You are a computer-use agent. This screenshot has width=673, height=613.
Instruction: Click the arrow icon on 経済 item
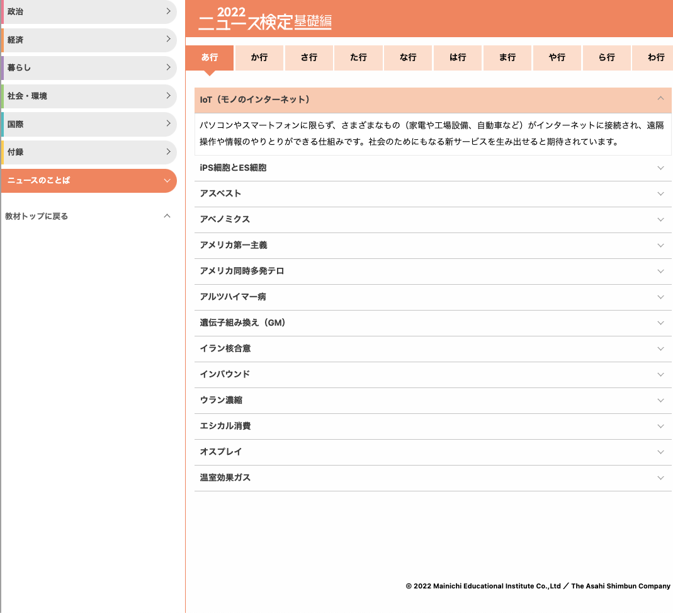click(x=168, y=39)
